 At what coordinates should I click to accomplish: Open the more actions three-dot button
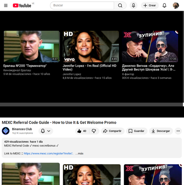click(178, 131)
